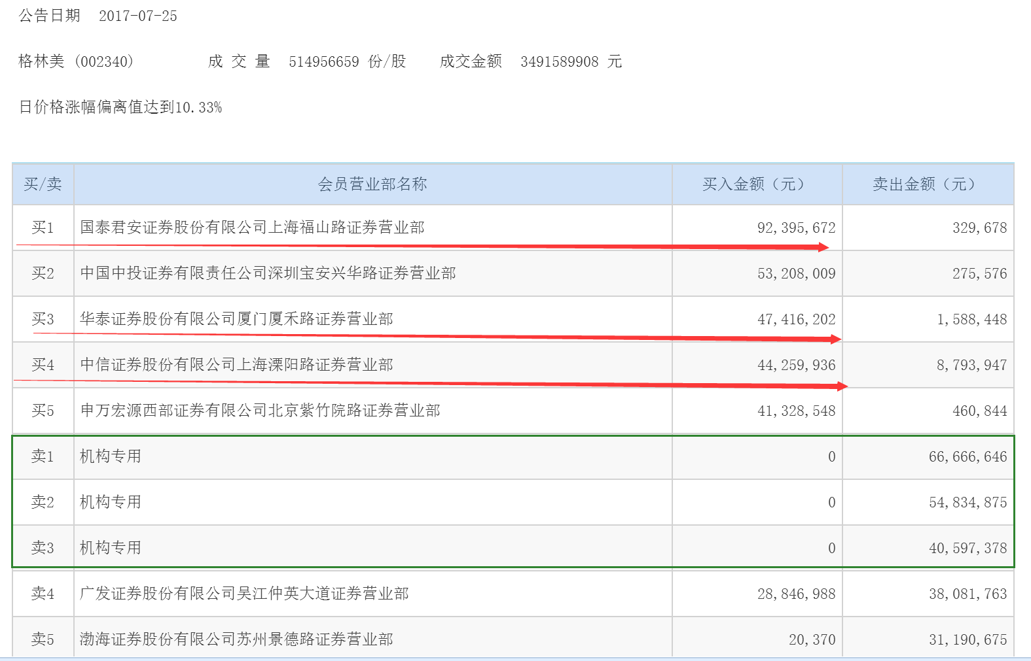Select the 买5 row label
Image resolution: width=1031 pixels, height=661 pixels.
point(43,411)
